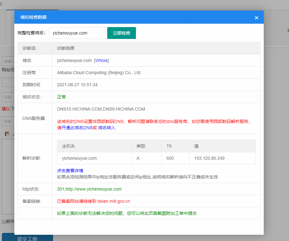Click the beian.miit.gov.cn filing text
Image resolution: width=289 pixels, height=241 pixels.
(113, 201)
